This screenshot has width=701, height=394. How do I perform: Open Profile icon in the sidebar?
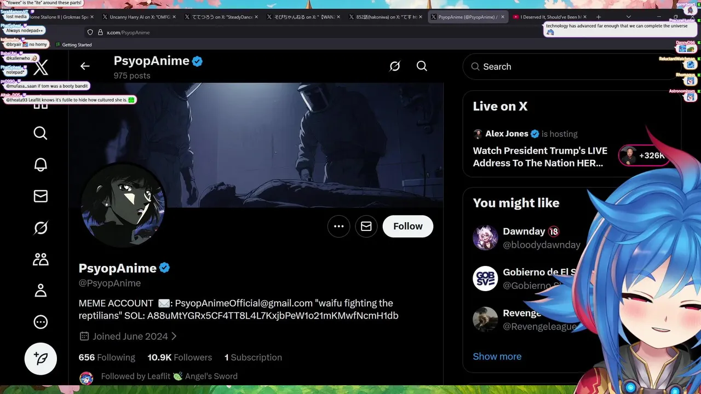click(x=41, y=291)
